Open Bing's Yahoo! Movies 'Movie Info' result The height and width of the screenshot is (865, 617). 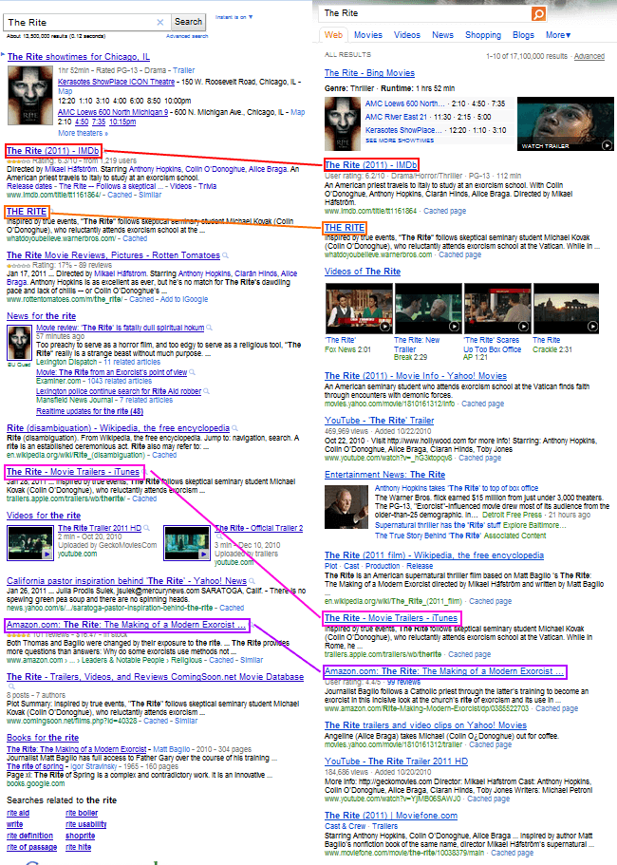415,376
